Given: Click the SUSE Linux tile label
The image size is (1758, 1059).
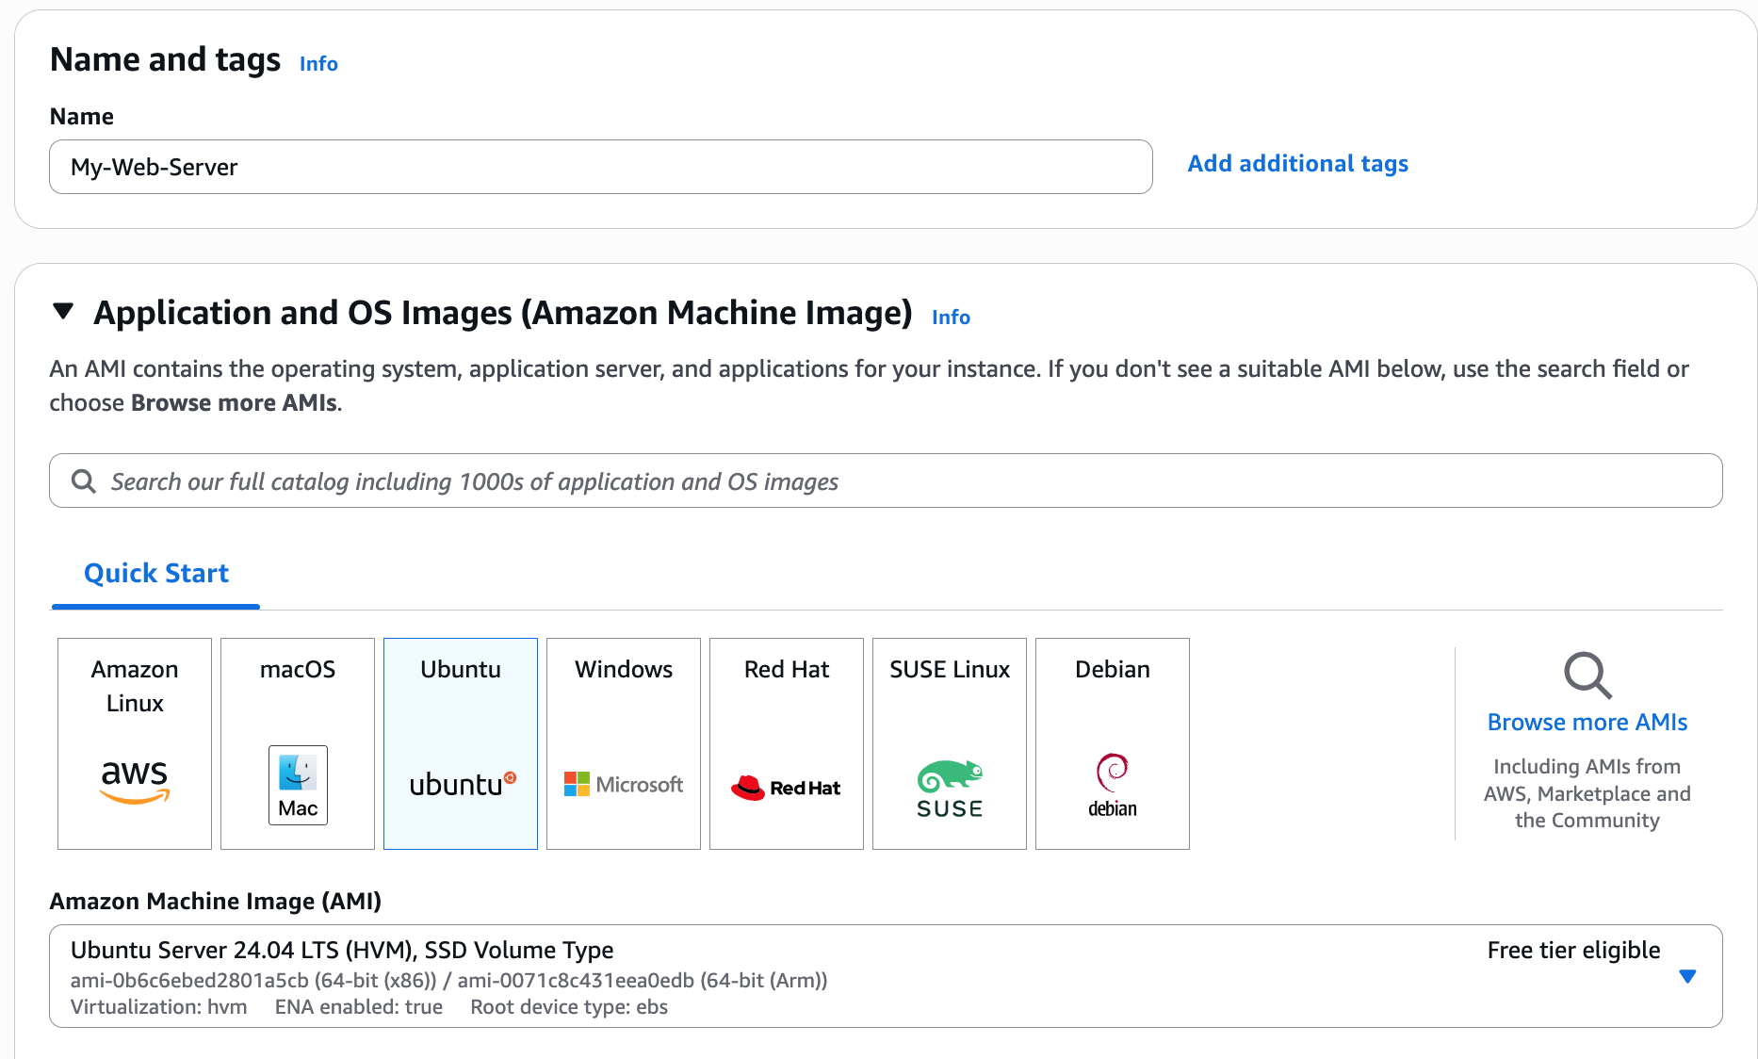Looking at the screenshot, I should [x=950, y=669].
